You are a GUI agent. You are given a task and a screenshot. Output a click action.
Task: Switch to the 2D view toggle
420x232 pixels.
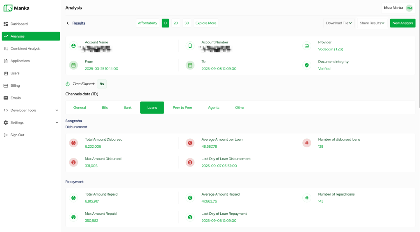tap(176, 23)
